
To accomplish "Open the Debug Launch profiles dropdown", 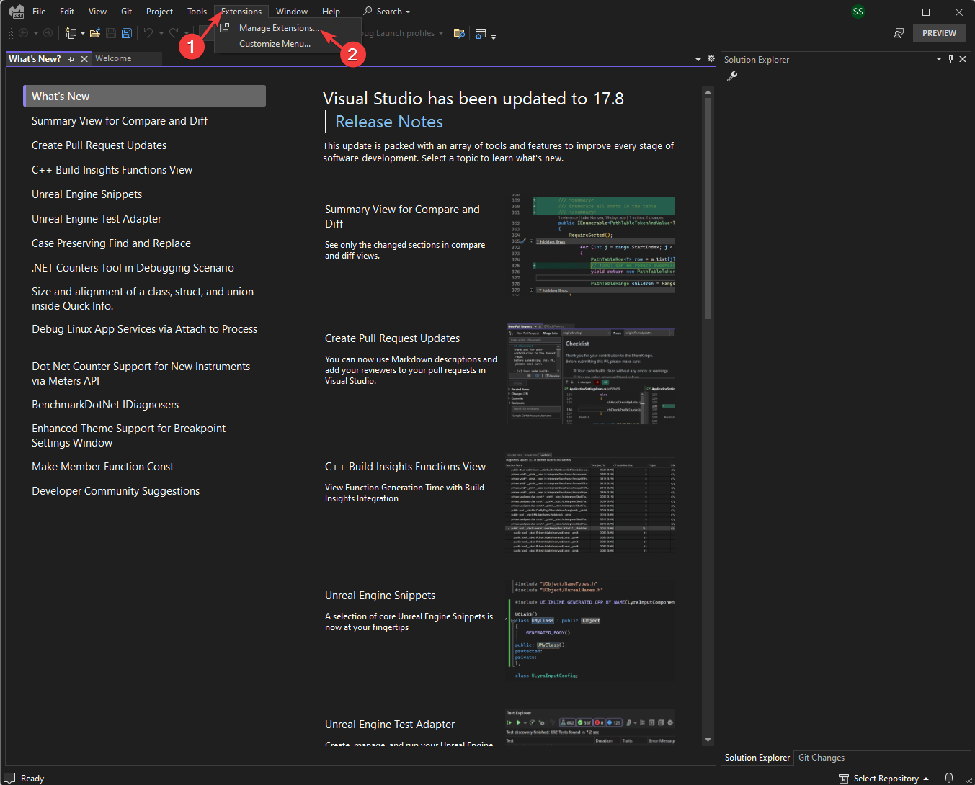I will 442,32.
